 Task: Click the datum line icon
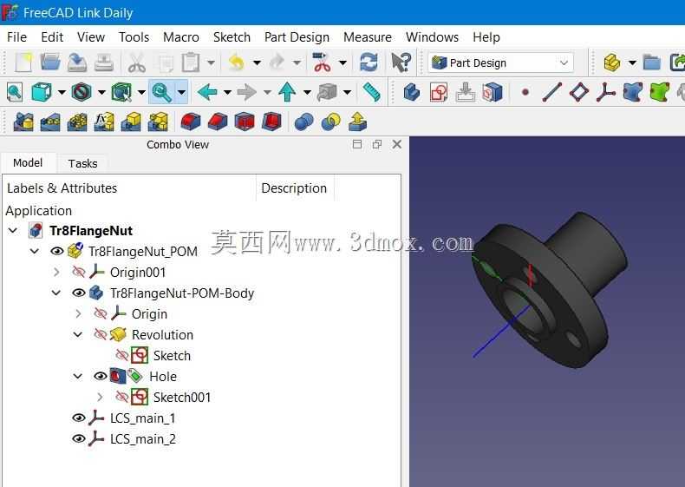[552, 92]
